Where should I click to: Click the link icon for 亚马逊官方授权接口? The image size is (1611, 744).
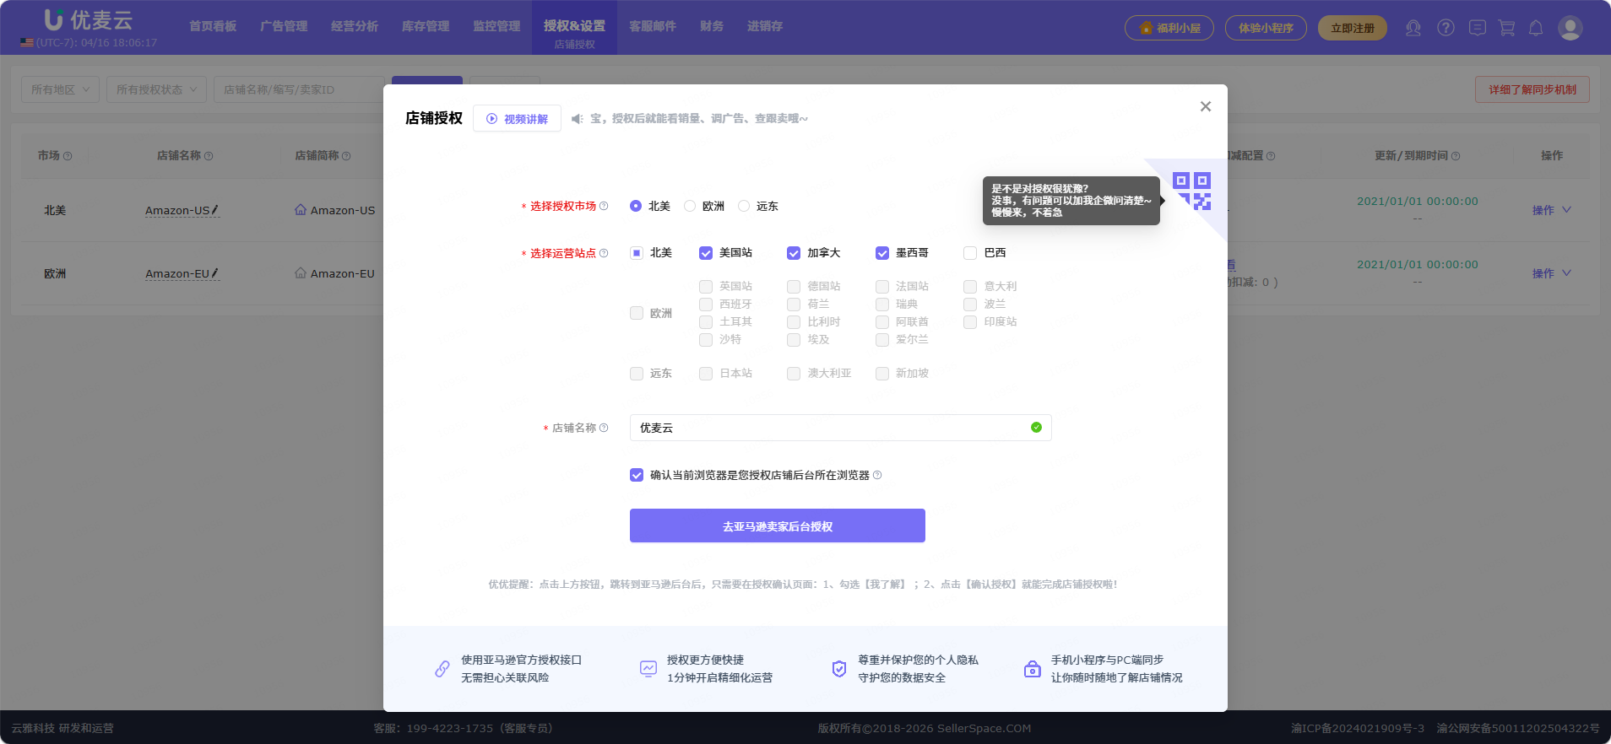tap(442, 669)
